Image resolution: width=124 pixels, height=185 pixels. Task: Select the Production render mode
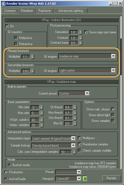[6, 172]
